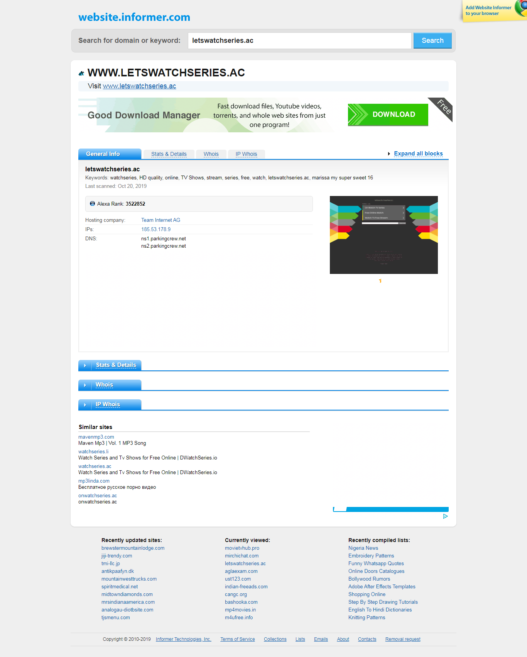Expand the Whois section

(104, 385)
